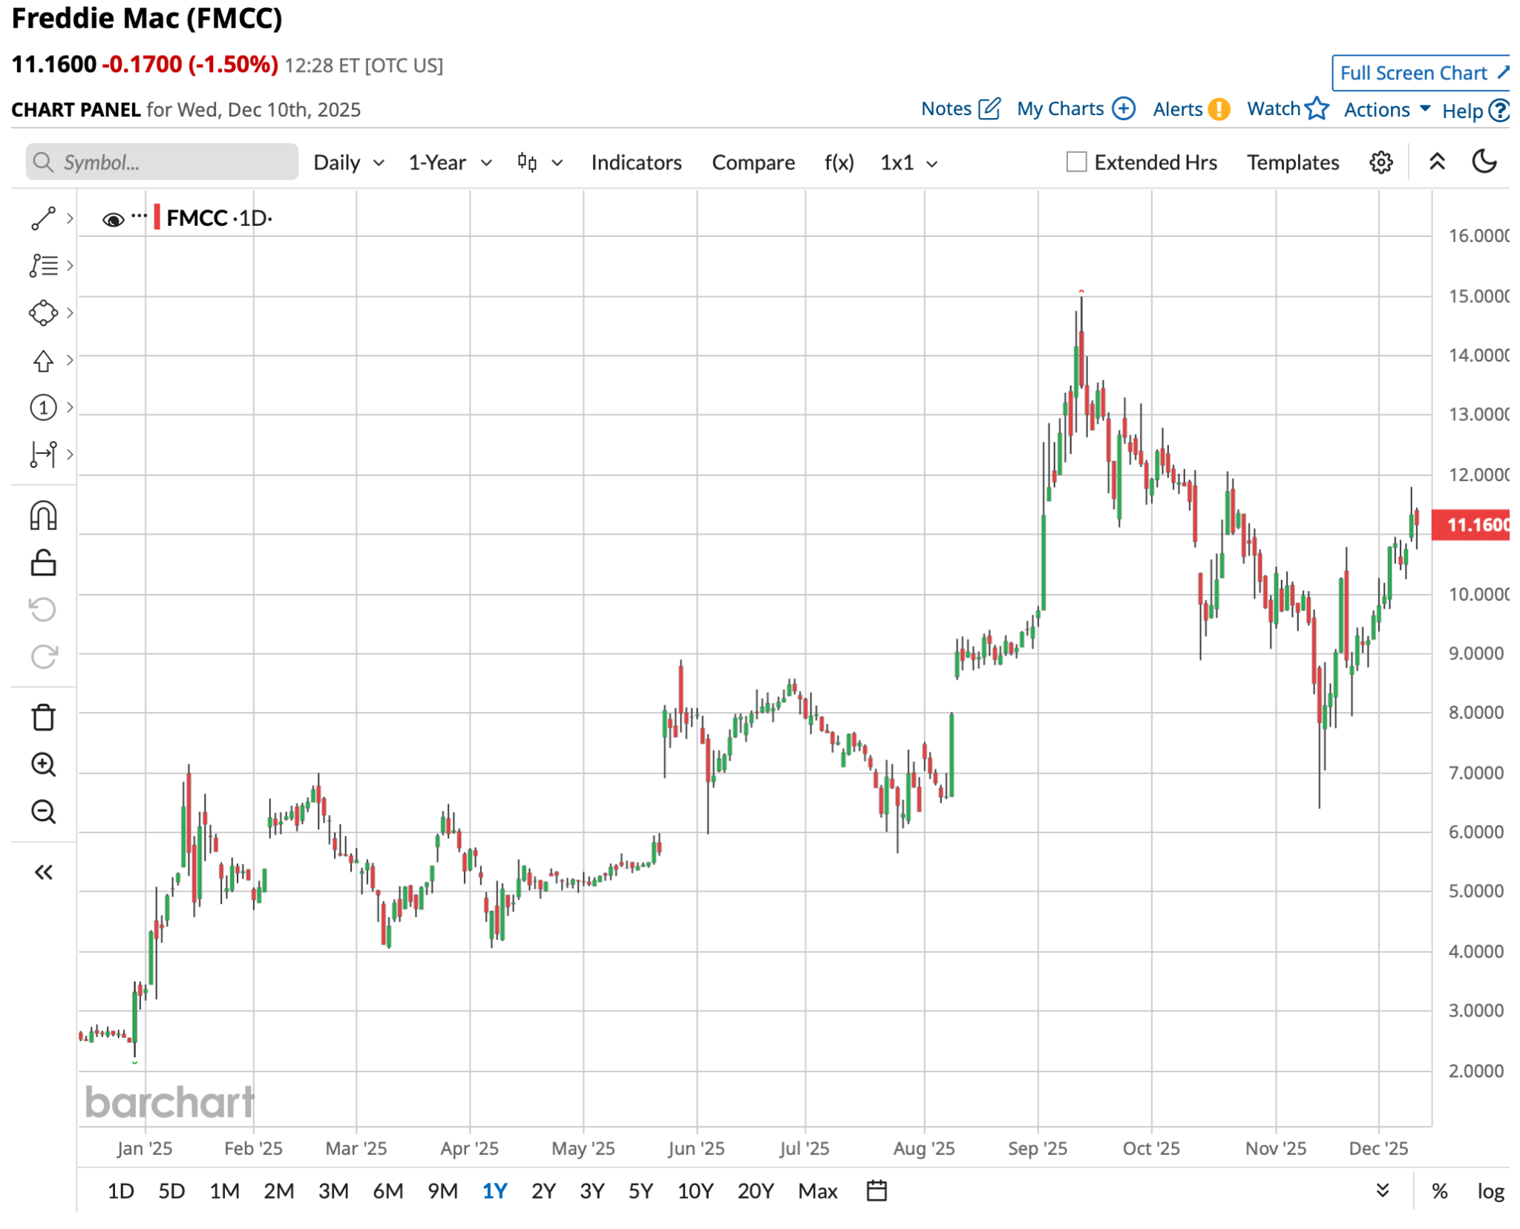Open the Daily frequency dropdown
This screenshot has height=1229, width=1520.
click(348, 163)
